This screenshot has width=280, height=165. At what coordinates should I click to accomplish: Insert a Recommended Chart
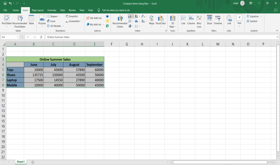tap(120, 21)
